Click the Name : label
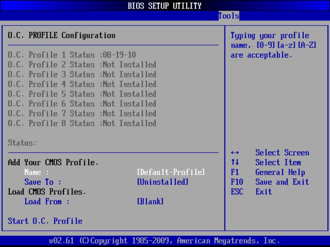 (x=37, y=172)
